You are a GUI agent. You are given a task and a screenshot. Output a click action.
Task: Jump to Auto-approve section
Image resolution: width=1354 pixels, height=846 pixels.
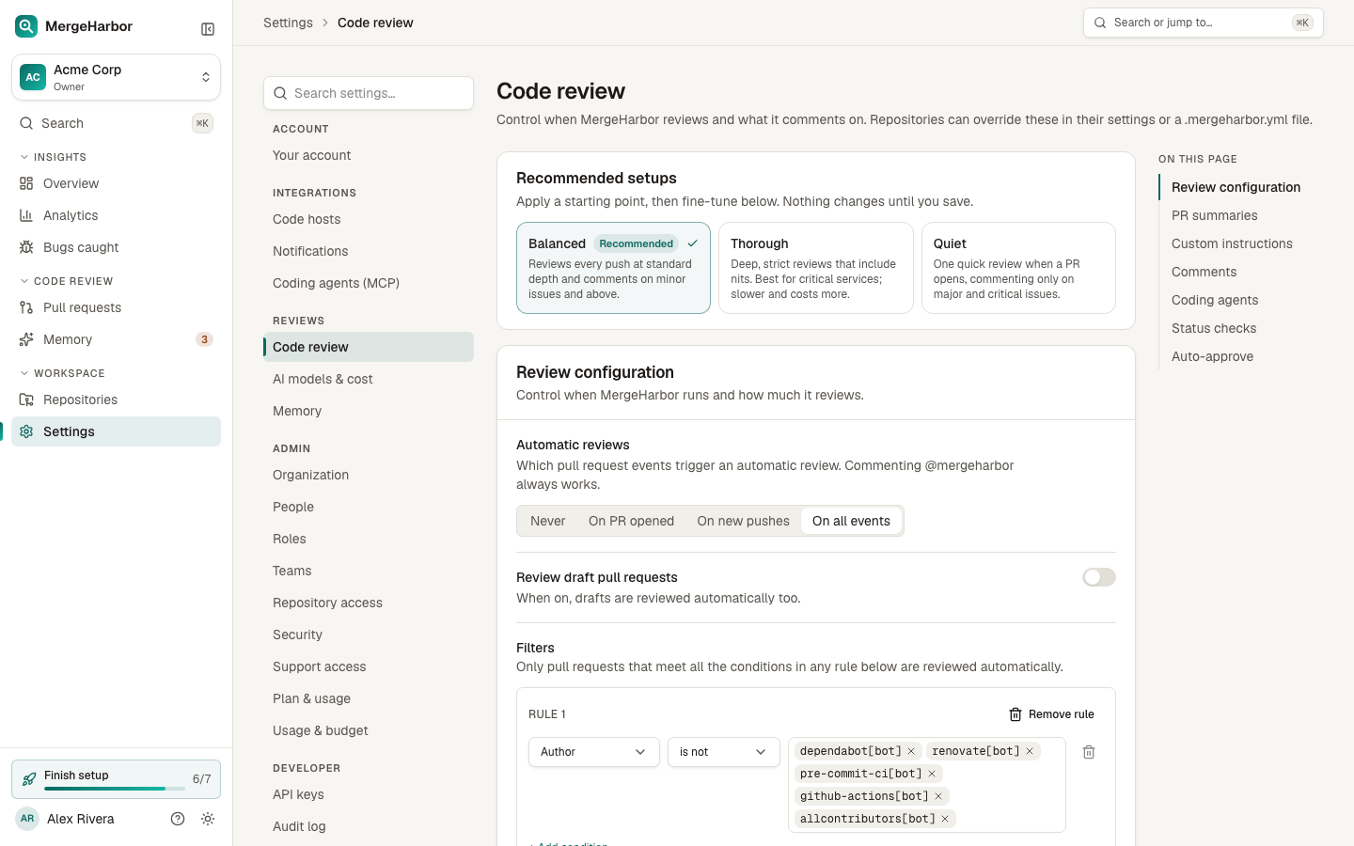[x=1212, y=356]
